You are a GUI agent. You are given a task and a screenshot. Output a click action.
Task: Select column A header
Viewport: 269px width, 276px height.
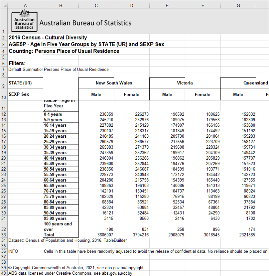(x=25, y=5)
